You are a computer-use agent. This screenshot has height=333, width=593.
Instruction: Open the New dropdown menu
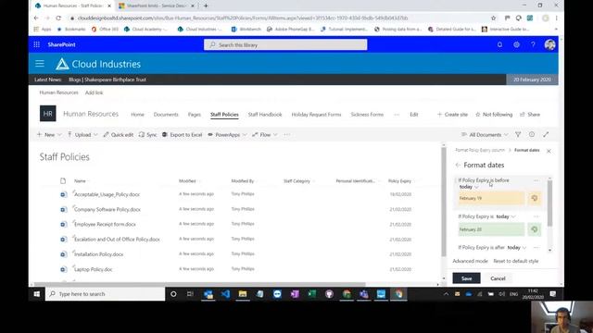click(x=49, y=135)
